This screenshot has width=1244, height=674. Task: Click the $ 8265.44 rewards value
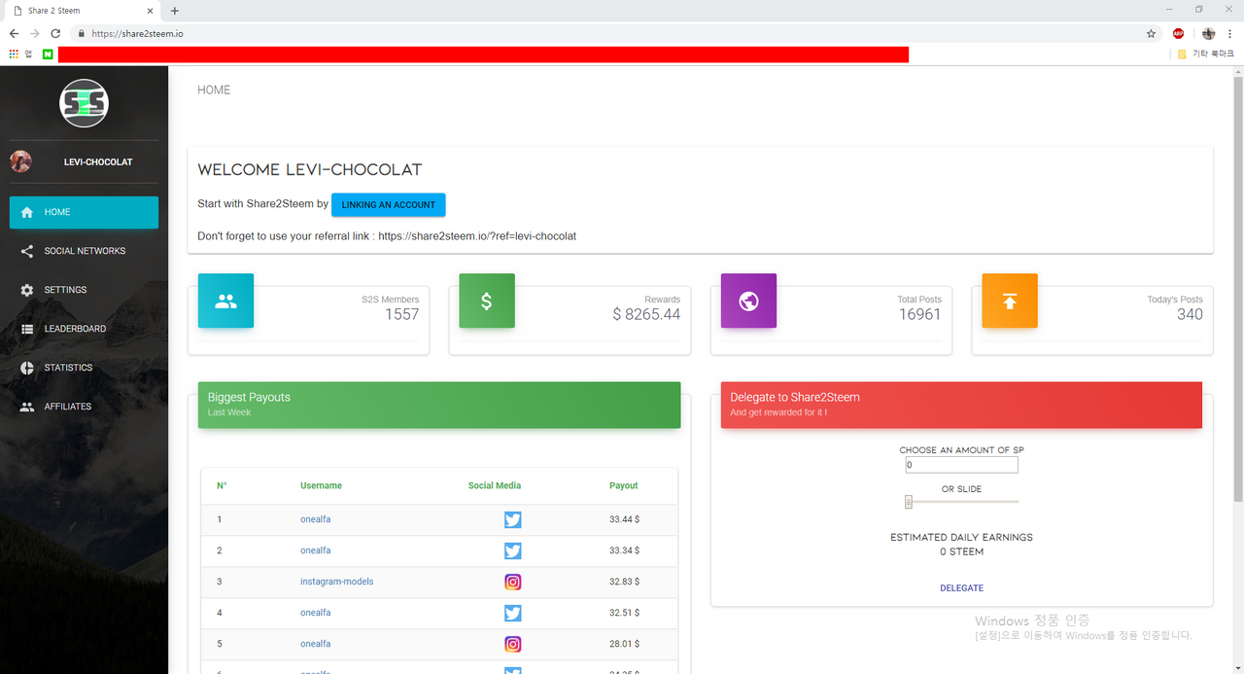[646, 314]
